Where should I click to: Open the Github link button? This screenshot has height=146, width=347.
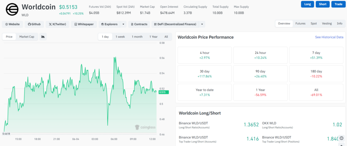pyautogui.click(x=34, y=24)
